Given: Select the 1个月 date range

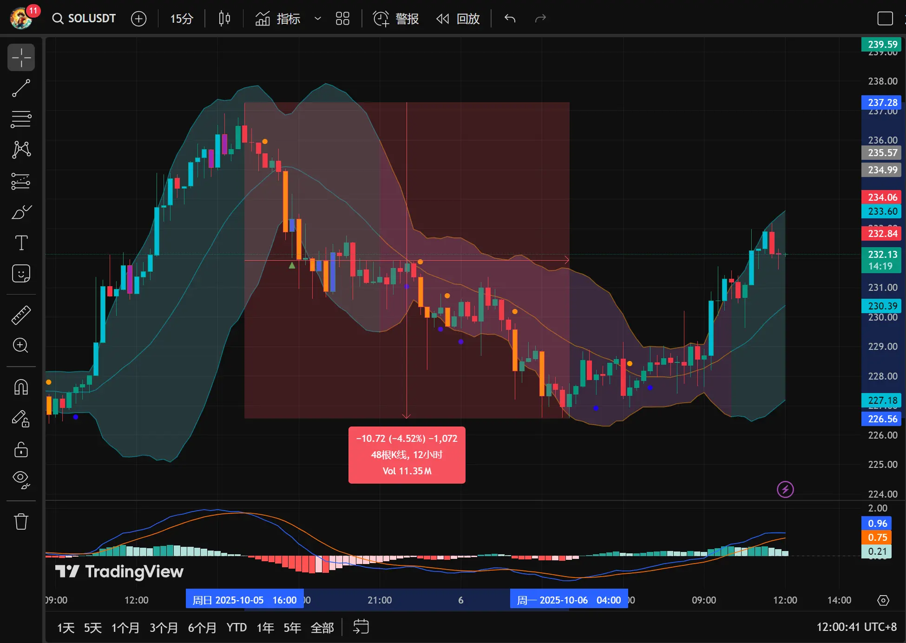Looking at the screenshot, I should [125, 628].
